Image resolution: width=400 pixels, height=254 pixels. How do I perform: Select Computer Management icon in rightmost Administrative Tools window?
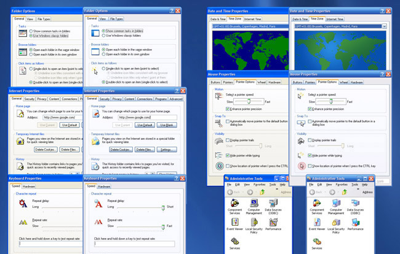click(336, 207)
